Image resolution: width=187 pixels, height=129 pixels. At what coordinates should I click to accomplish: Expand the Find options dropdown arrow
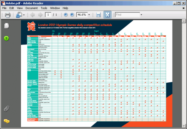pyautogui.click(x=141, y=15)
